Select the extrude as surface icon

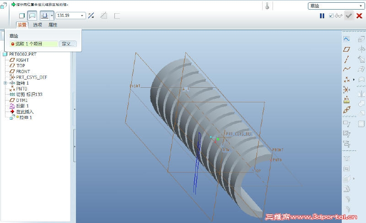click(32, 16)
